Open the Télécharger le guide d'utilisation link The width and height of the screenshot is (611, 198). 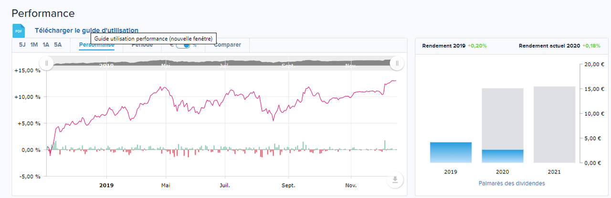tap(86, 30)
